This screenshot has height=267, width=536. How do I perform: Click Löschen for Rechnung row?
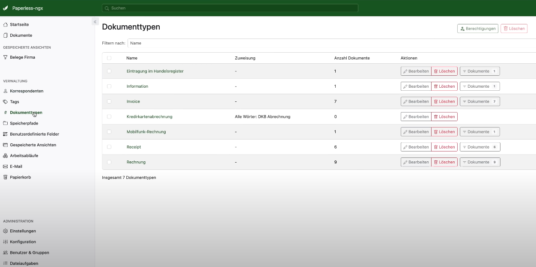click(444, 162)
